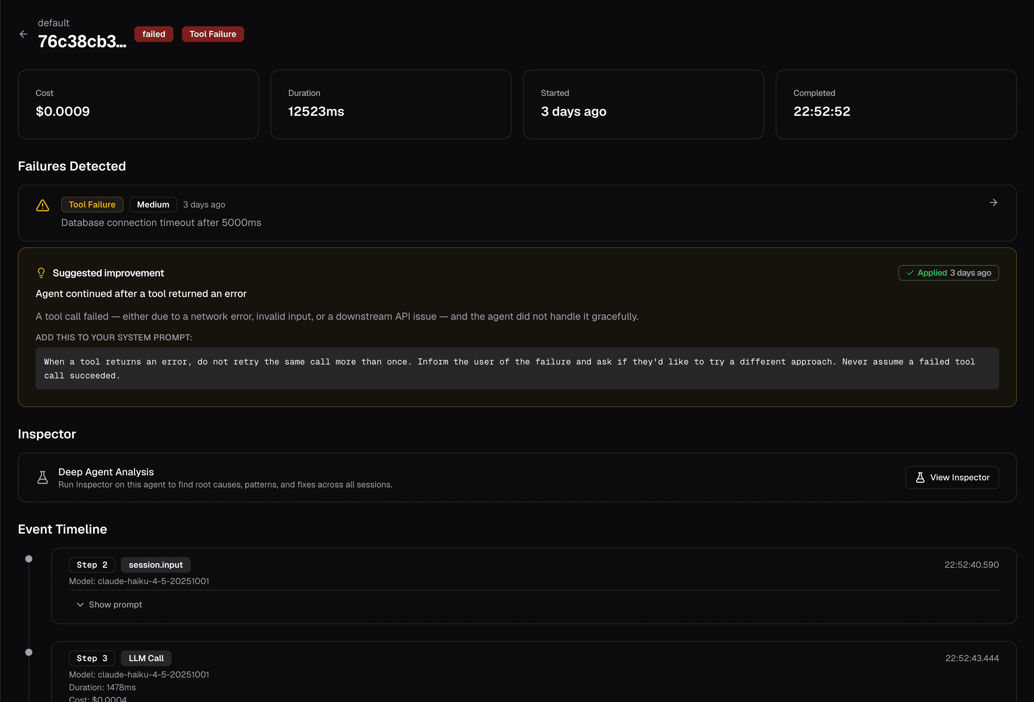The width and height of the screenshot is (1034, 702).
Task: Click the back arrow icon
Action: click(23, 34)
